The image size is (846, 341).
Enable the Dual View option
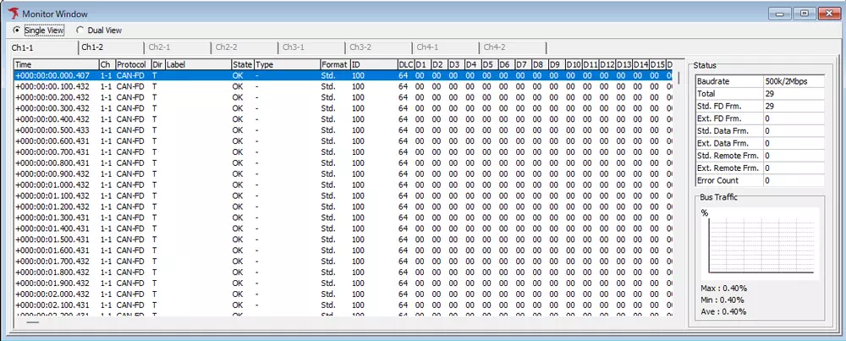80,30
